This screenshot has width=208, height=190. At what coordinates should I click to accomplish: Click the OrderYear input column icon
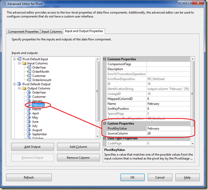(x=29, y=67)
